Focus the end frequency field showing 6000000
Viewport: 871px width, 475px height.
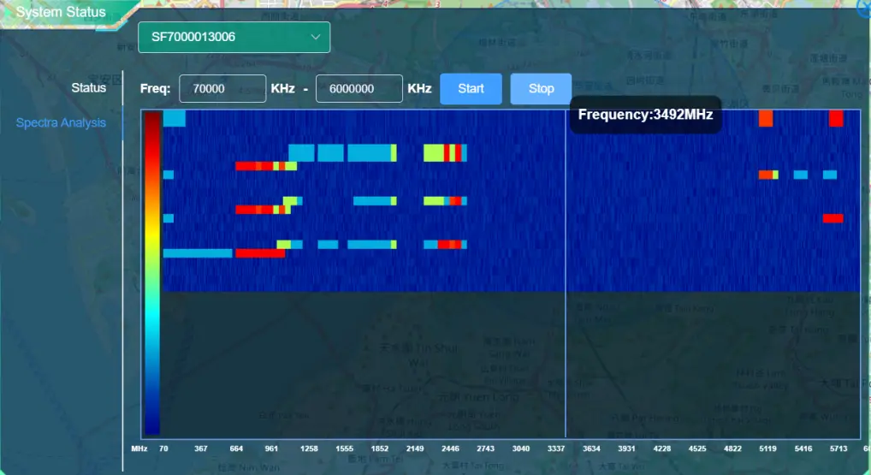point(358,88)
